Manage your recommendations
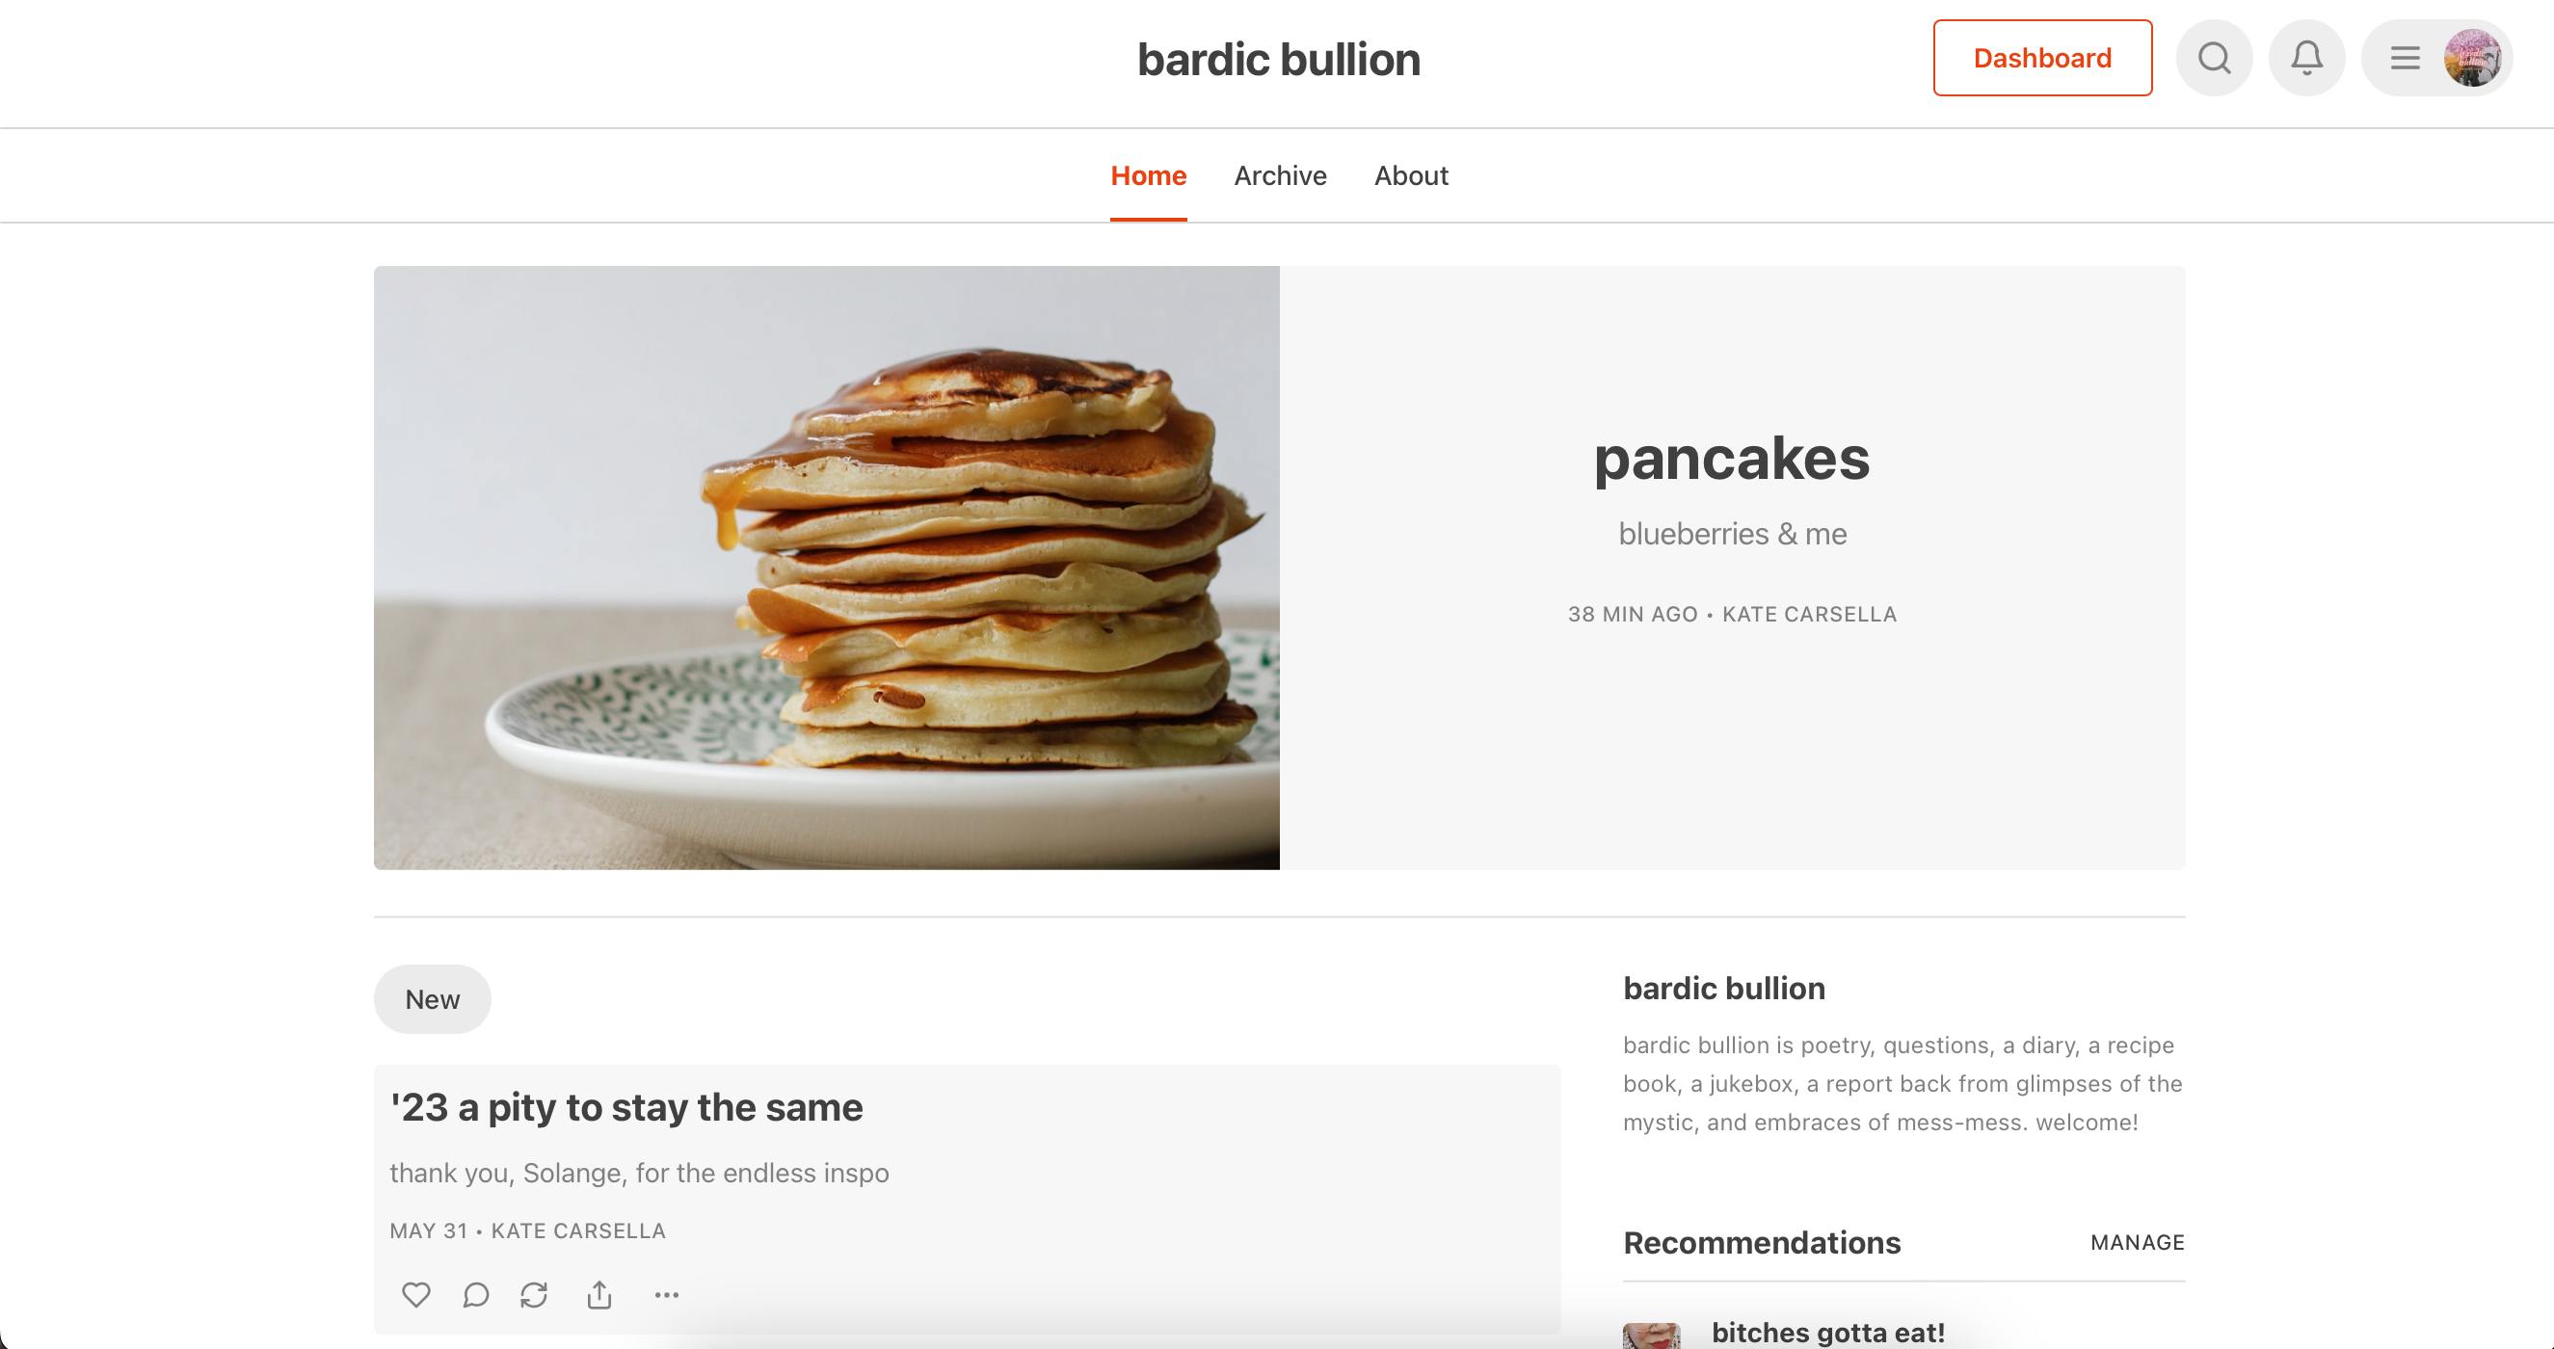Viewport: 2554px width, 1349px height. click(x=2137, y=1242)
